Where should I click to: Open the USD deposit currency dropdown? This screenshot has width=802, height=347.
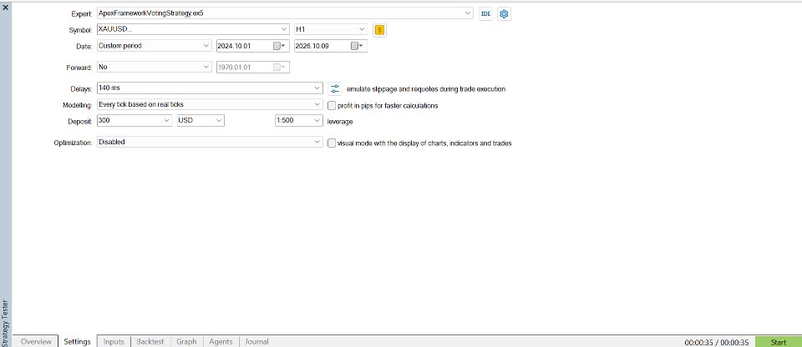[x=200, y=121]
